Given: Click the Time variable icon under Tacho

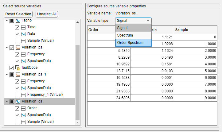Looking at the screenshot, I should (x=23, y=27).
